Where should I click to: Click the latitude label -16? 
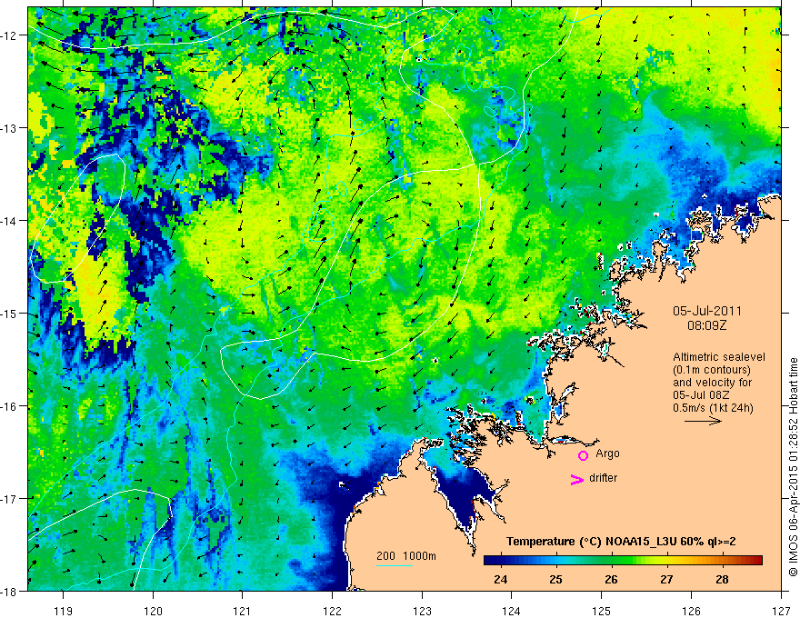(10, 406)
